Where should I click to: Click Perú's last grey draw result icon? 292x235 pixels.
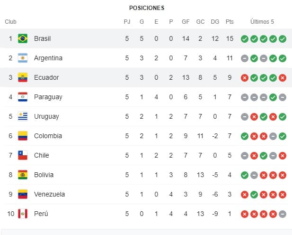tap(283, 214)
